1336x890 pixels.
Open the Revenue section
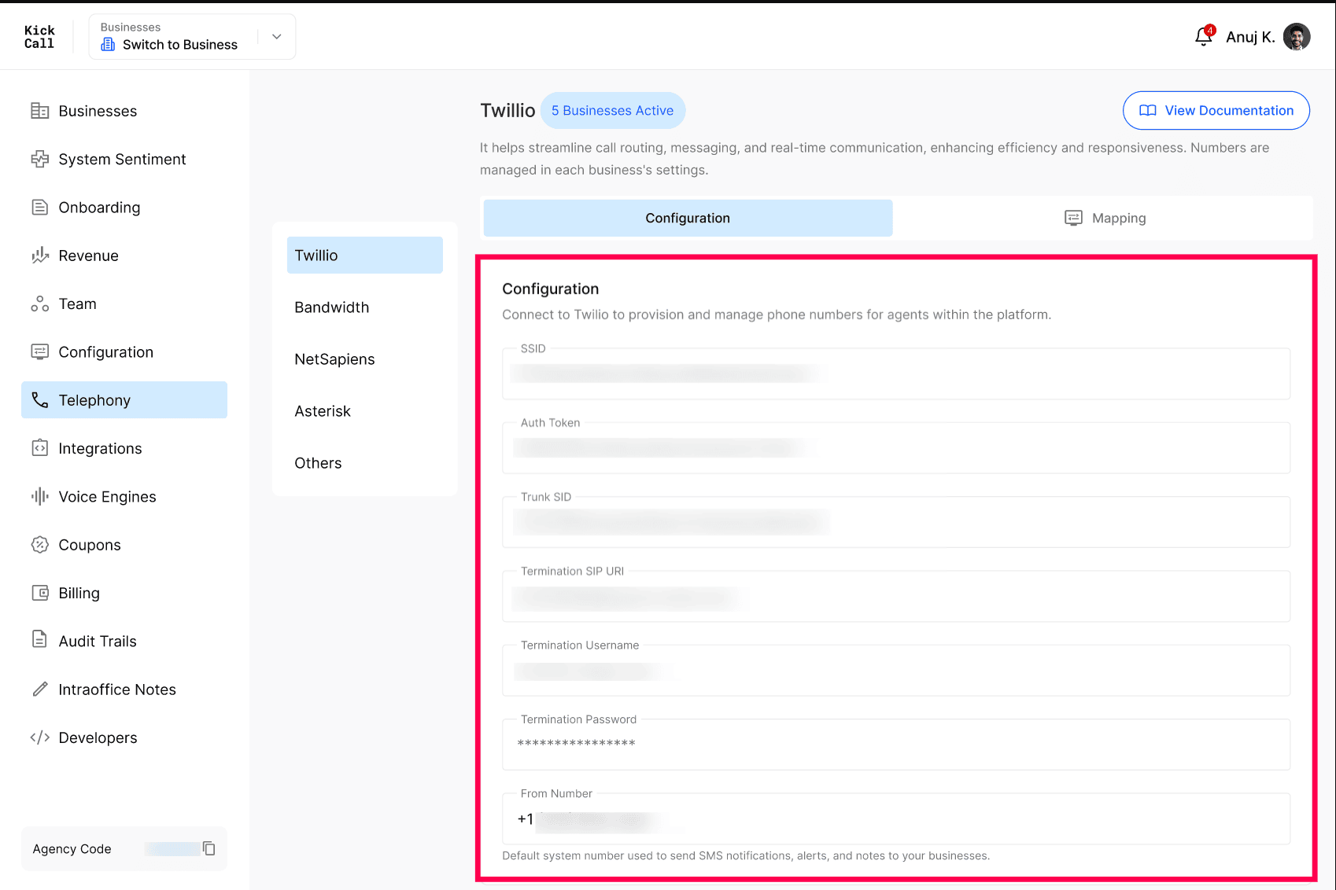click(x=124, y=256)
